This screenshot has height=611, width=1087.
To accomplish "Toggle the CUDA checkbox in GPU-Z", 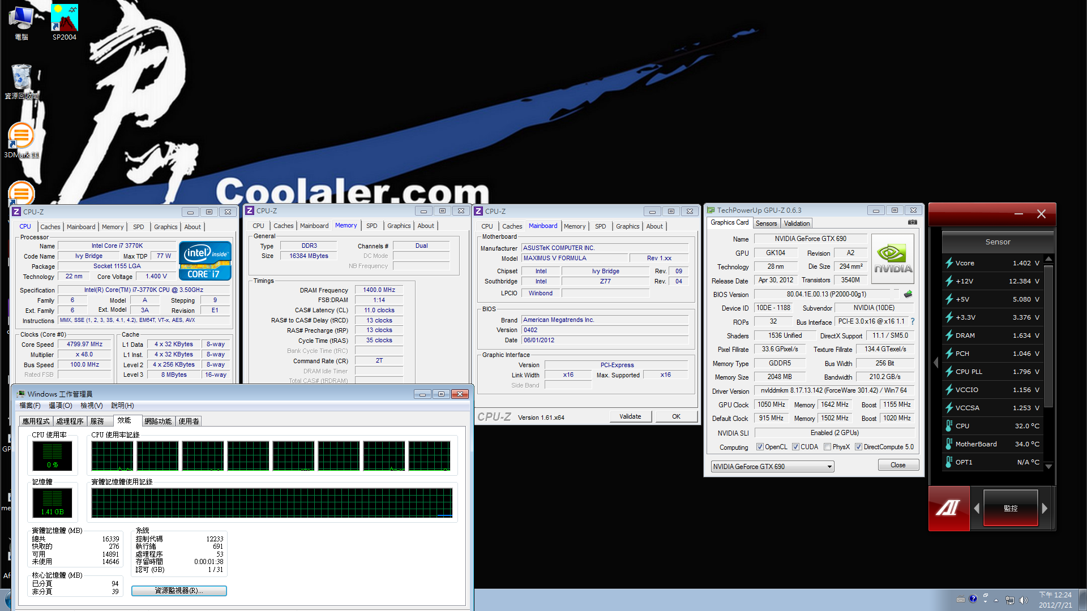I will [796, 447].
